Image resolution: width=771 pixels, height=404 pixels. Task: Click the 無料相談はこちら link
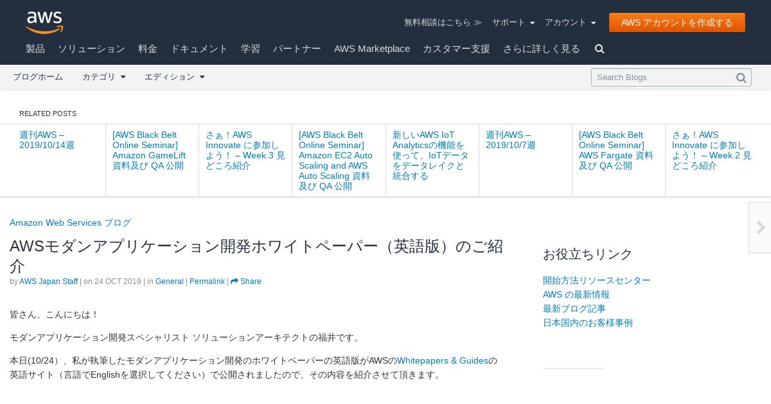coord(443,22)
